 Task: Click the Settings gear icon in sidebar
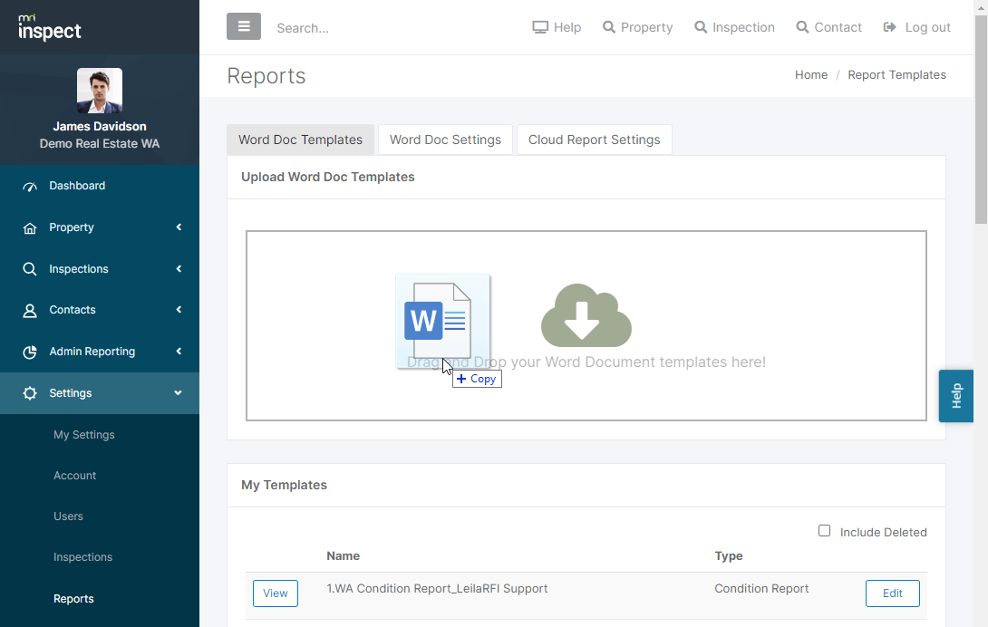tap(30, 393)
